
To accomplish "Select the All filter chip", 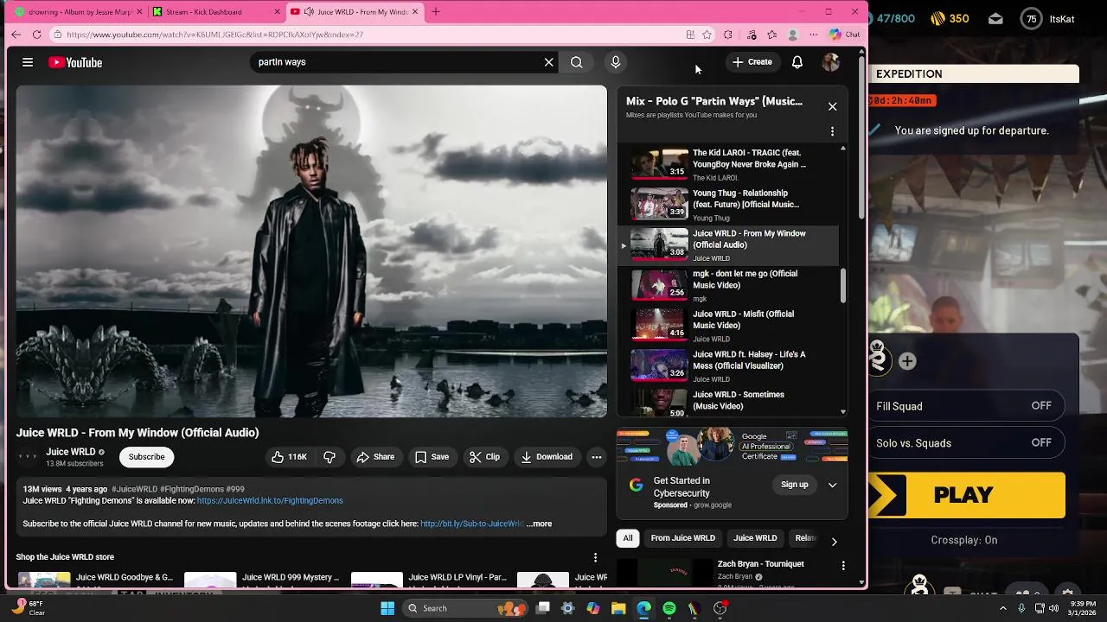I will click(x=628, y=538).
